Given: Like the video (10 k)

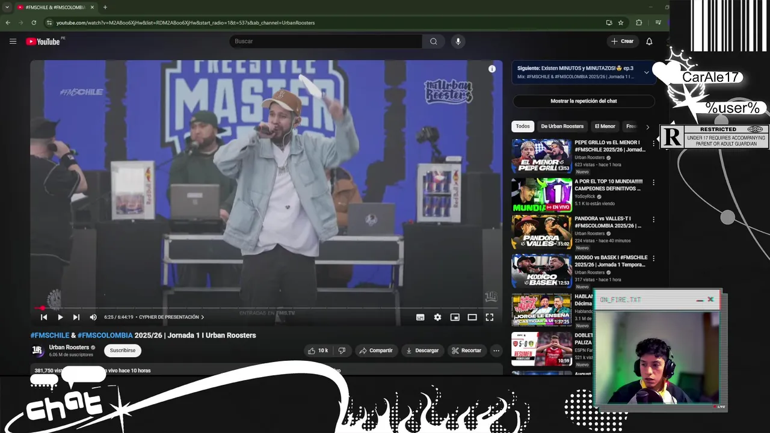Looking at the screenshot, I should point(318,350).
